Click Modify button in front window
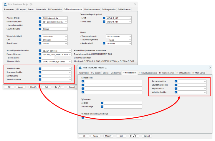Screen dimensions: 215x141 tap(108, 136)
